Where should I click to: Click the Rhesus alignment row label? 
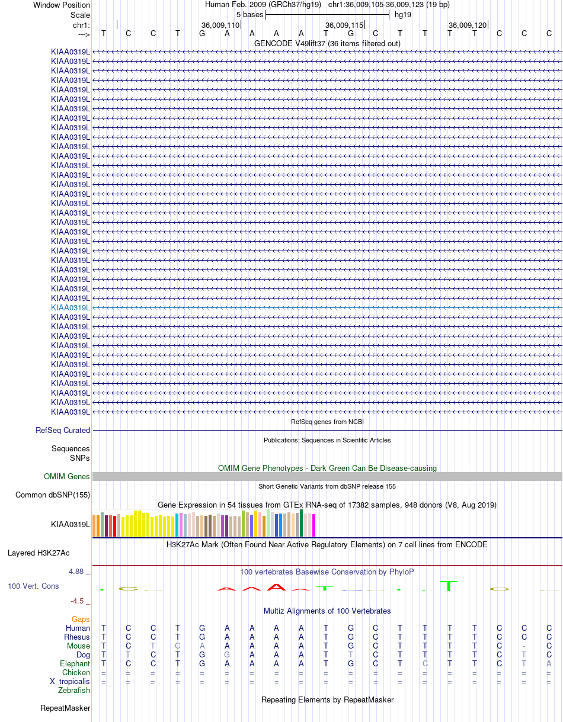pos(77,637)
